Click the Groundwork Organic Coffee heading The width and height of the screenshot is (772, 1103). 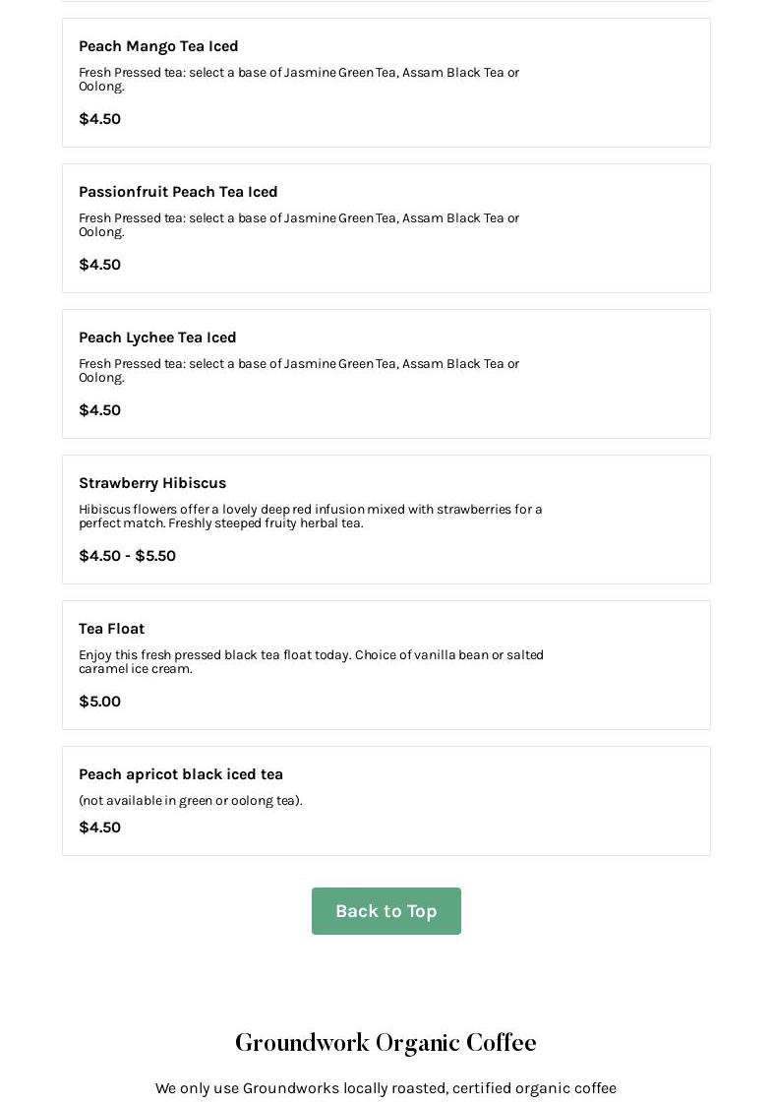tap(386, 1043)
